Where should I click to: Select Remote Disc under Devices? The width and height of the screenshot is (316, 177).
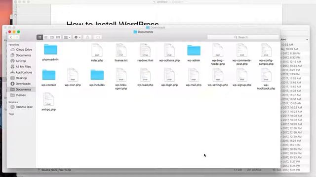point(21,107)
